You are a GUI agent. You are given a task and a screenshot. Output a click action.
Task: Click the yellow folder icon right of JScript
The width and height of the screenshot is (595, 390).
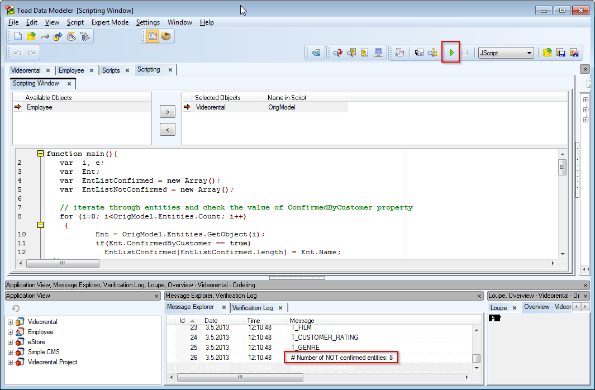click(x=547, y=53)
